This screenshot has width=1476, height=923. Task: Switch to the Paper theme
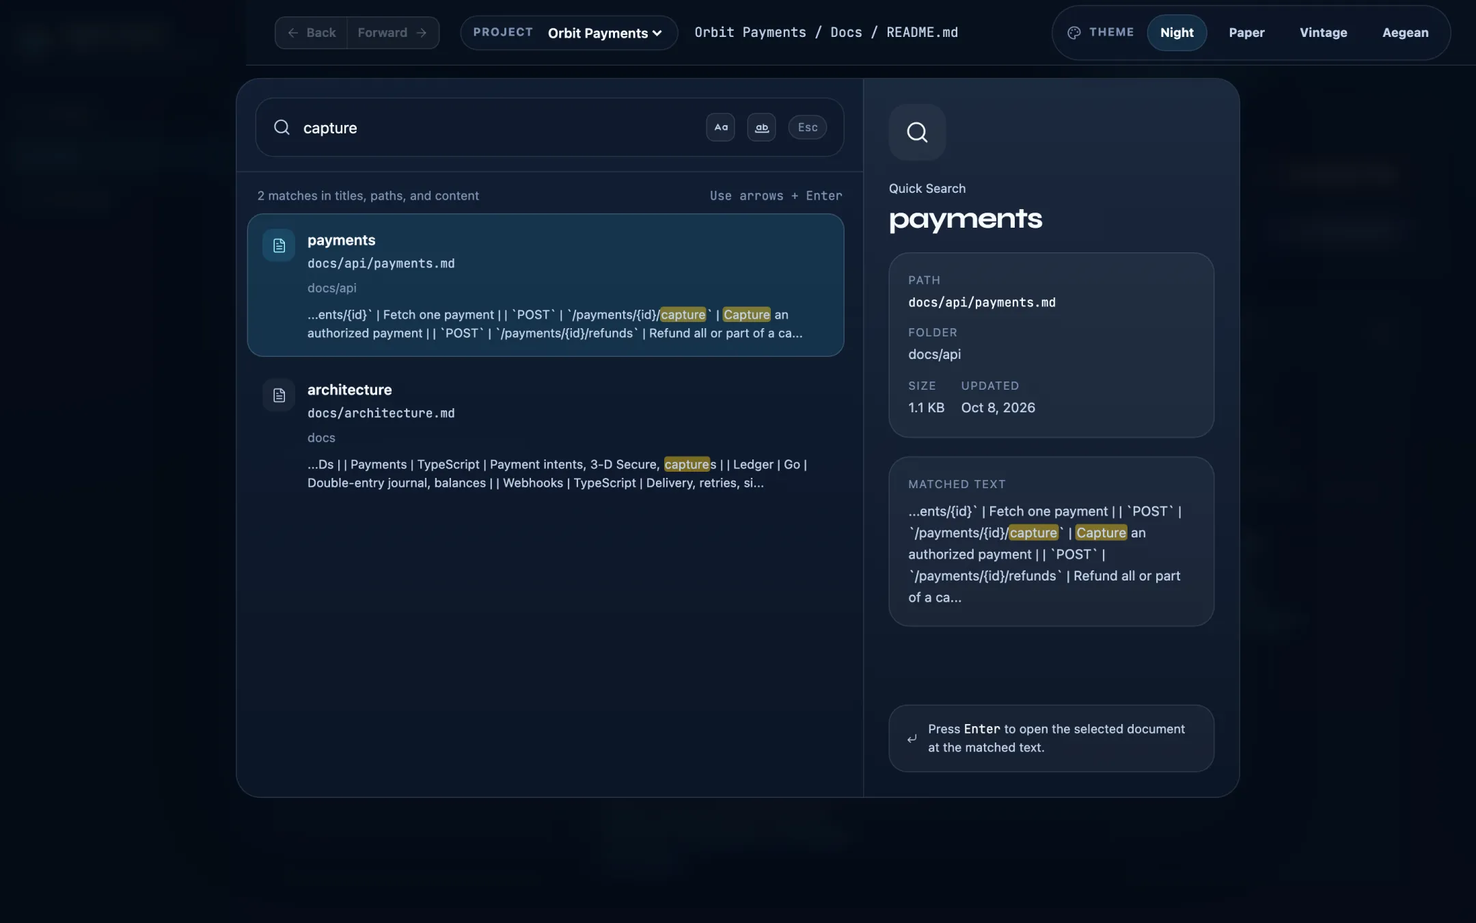click(x=1246, y=33)
